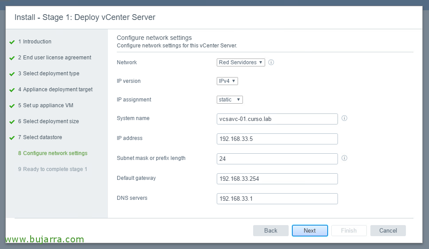
Task: Go to step 2 End user license agreement
Action: click(x=55, y=57)
